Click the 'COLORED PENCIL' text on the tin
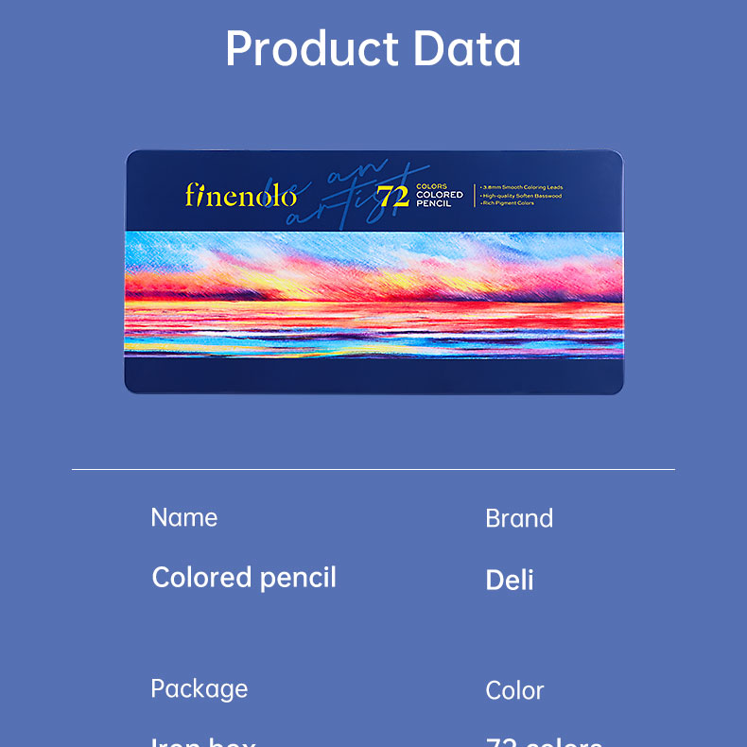Screen dimensions: 747x747 coord(441,200)
